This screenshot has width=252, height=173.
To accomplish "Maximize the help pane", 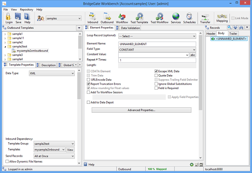I will [x=201, y=164].
